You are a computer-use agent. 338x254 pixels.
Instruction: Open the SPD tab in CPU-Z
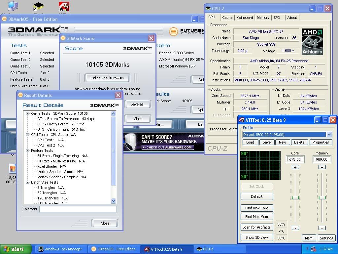(x=277, y=18)
